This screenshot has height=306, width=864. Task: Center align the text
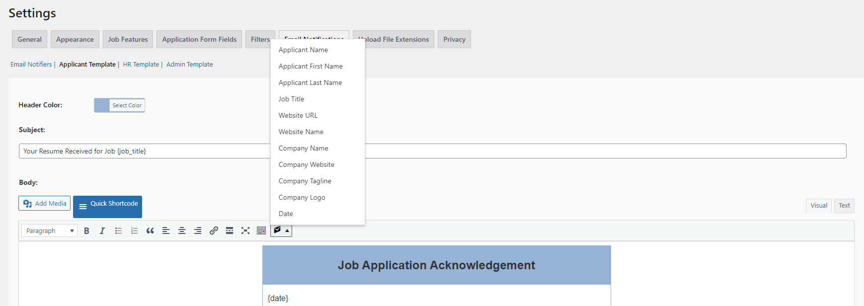pyautogui.click(x=182, y=230)
